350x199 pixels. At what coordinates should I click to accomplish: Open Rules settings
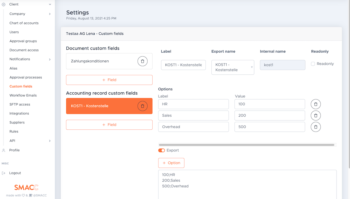[x=14, y=132]
